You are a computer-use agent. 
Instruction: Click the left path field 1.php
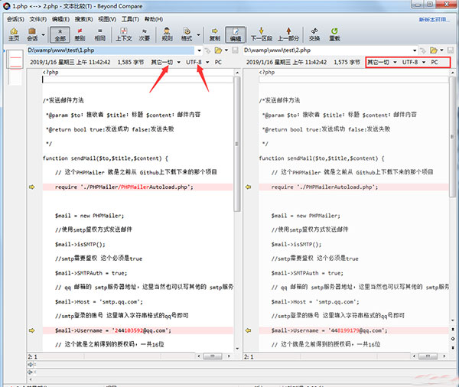point(111,50)
